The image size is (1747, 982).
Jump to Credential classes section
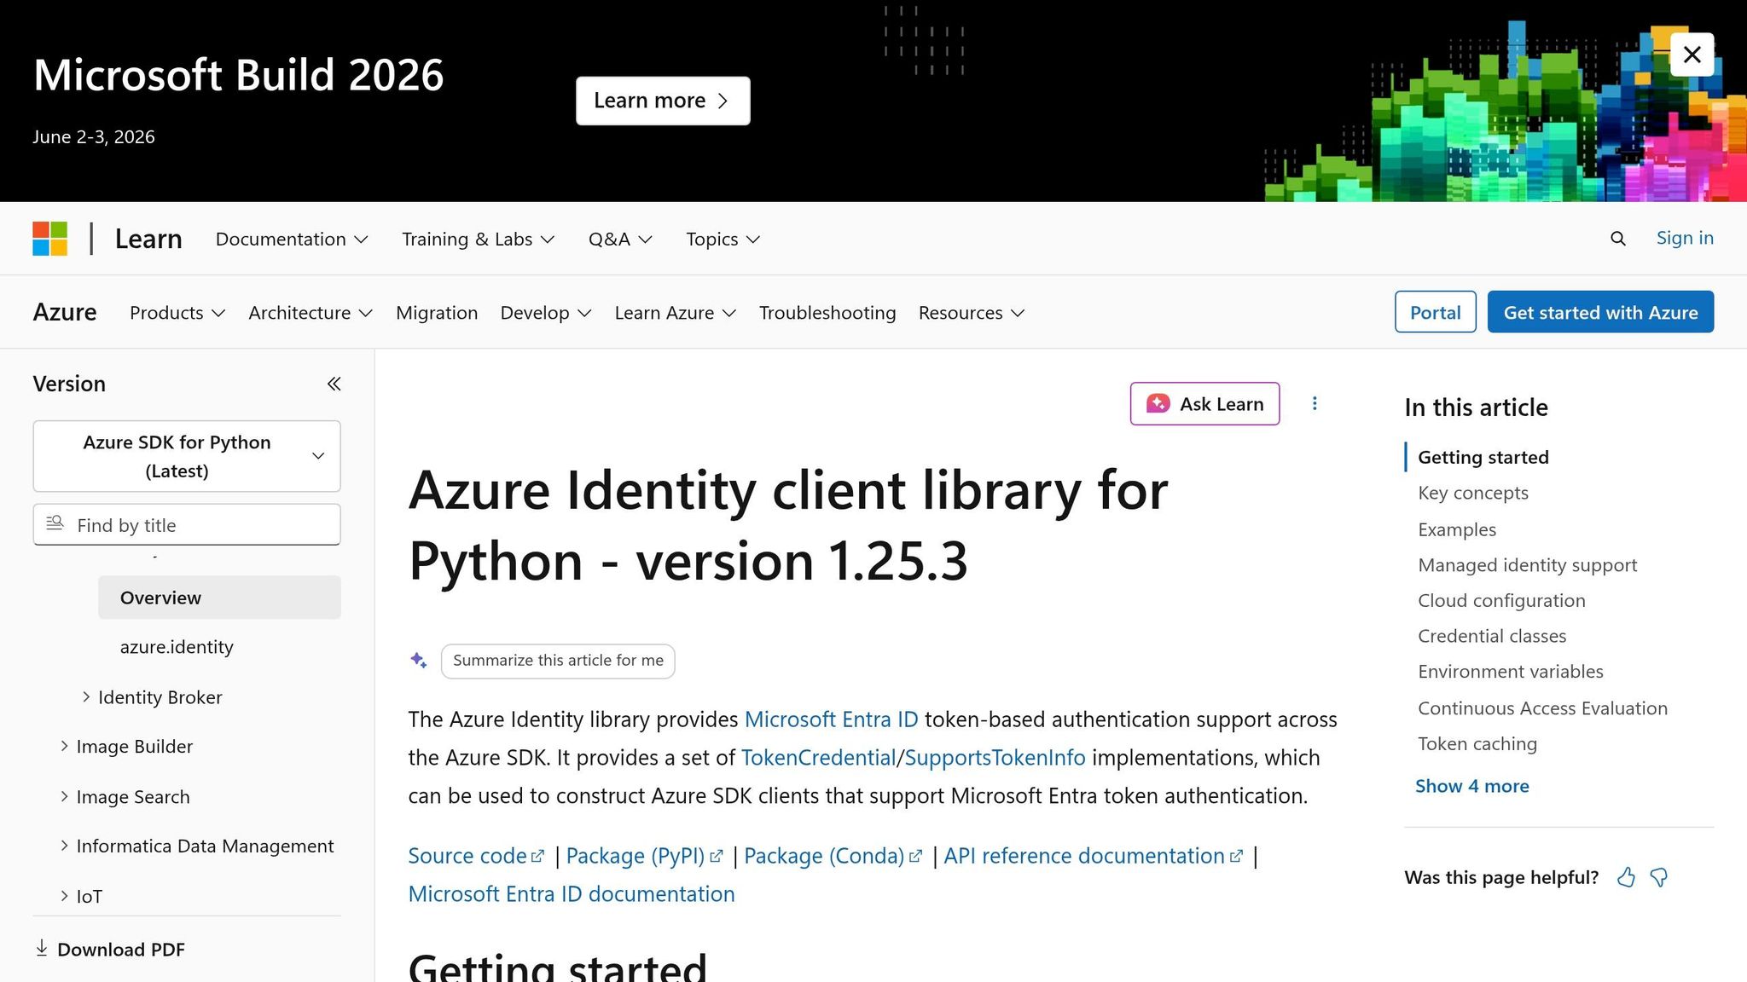pos(1492,636)
